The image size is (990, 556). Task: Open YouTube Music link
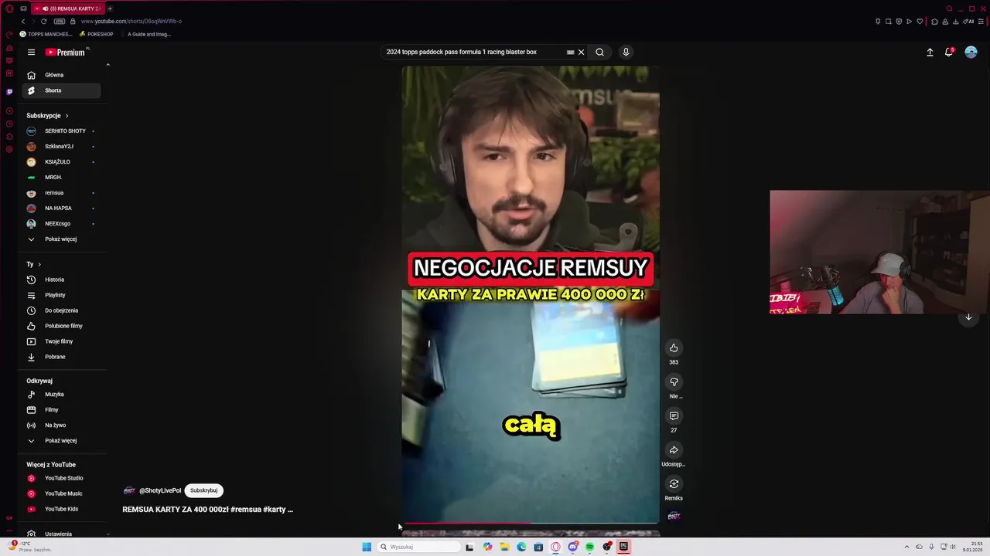[x=62, y=493]
